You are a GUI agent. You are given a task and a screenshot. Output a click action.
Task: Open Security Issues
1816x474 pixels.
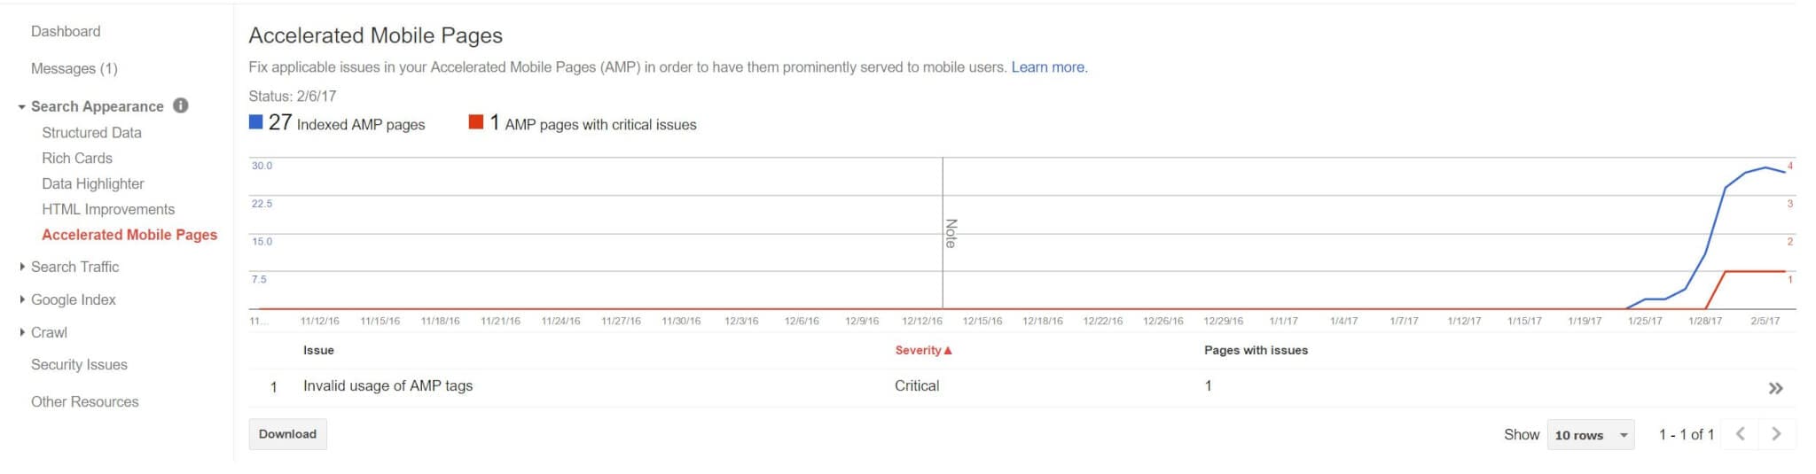click(79, 364)
